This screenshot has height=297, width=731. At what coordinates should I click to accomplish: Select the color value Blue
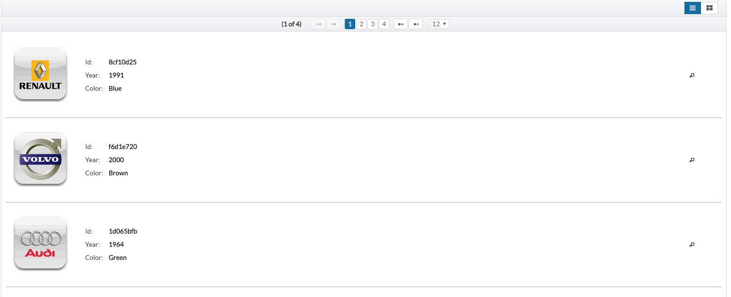pyautogui.click(x=115, y=88)
